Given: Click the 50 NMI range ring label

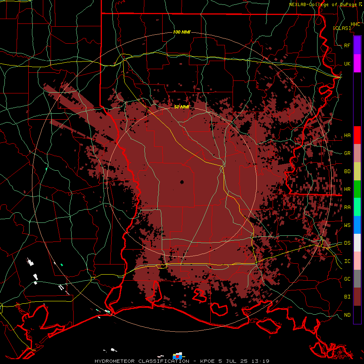Looking at the screenshot, I should coord(182,107).
